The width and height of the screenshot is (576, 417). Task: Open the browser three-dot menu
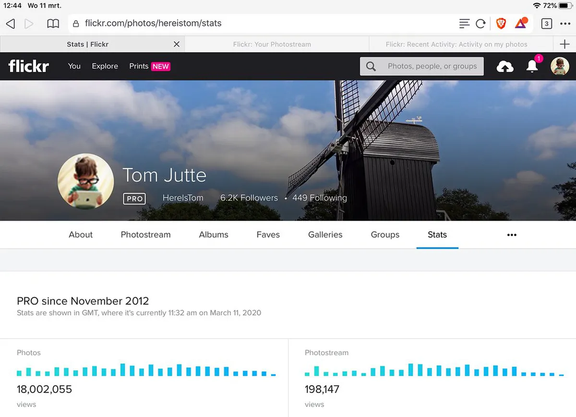[565, 24]
